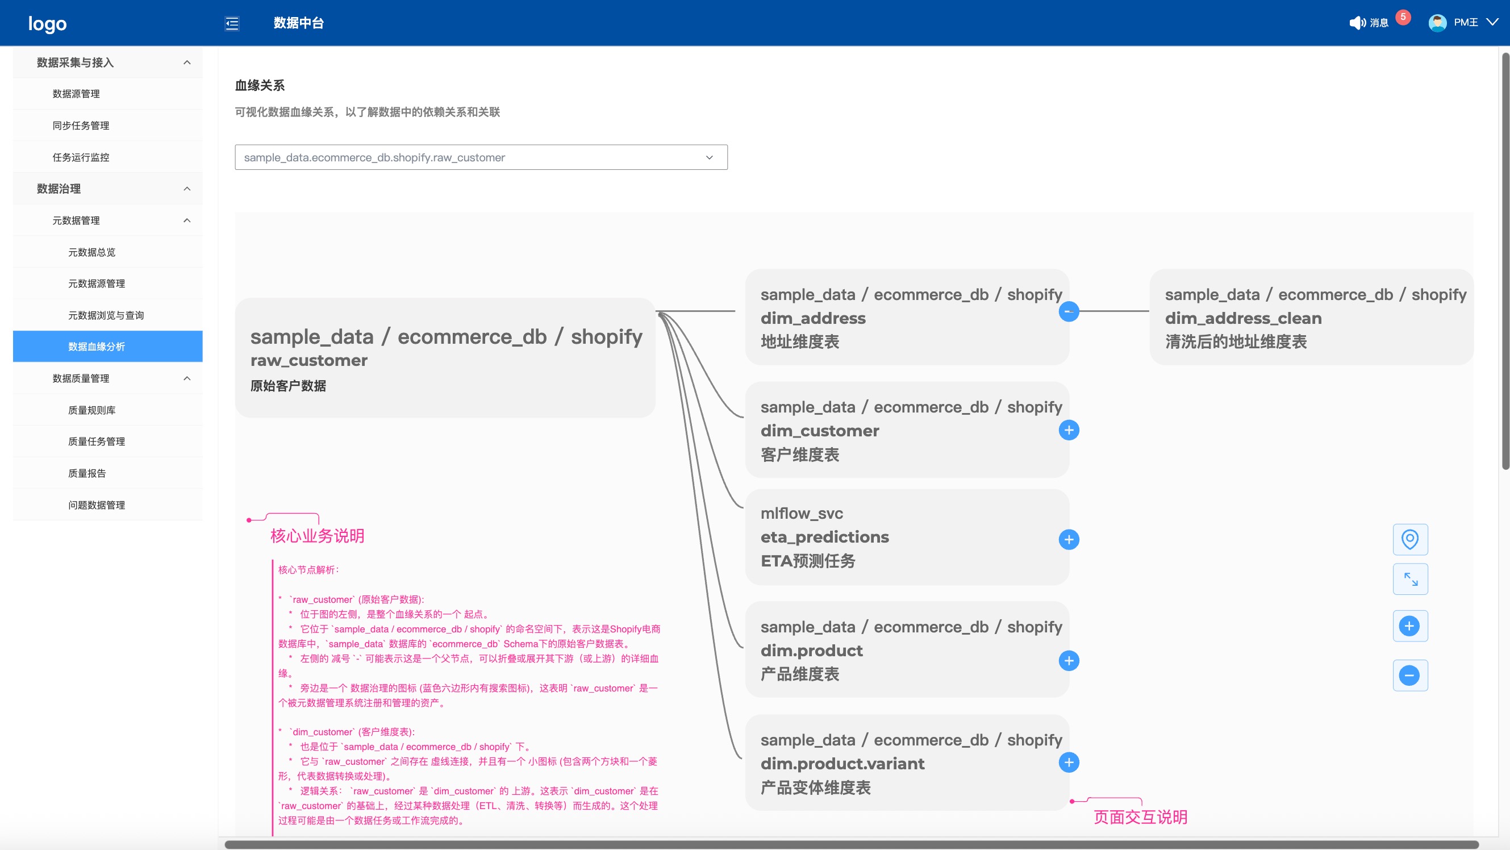
Task: Click the fullscreen expand arrows icon
Action: 1410,579
